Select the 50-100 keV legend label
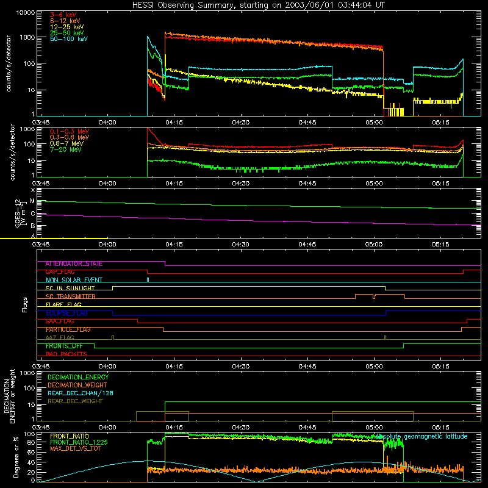This screenshot has height=488, width=488. [69, 39]
